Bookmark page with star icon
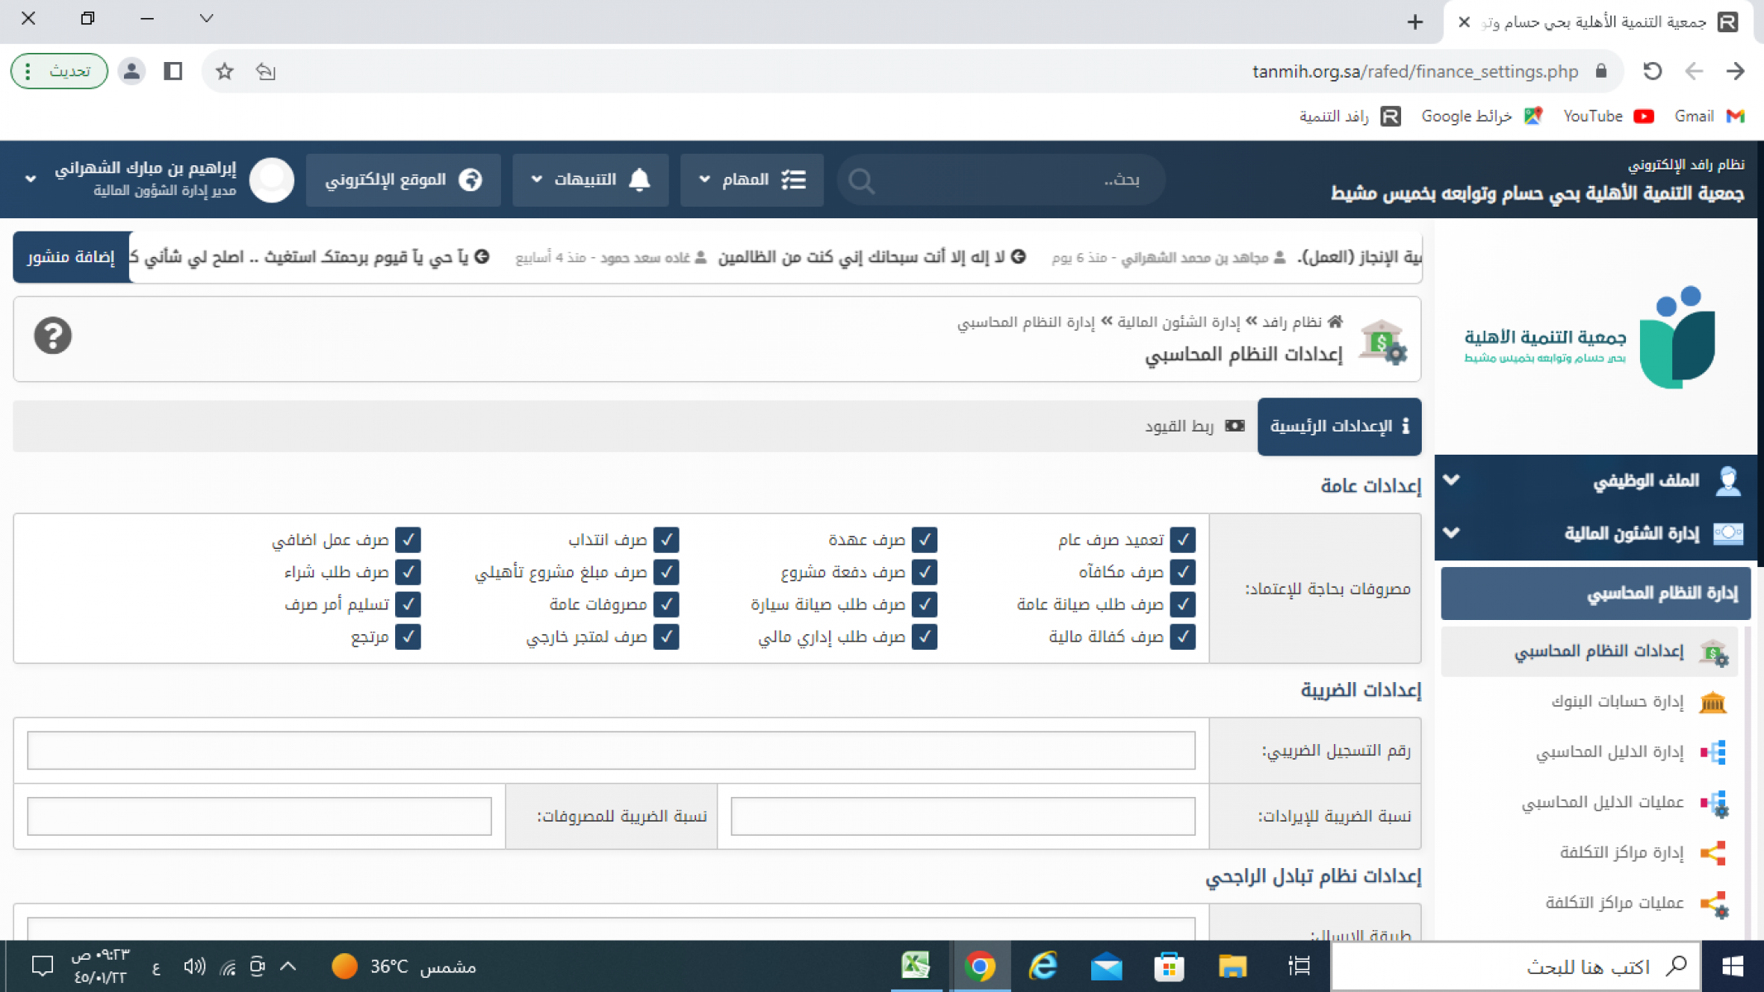This screenshot has width=1764, height=992. click(x=224, y=71)
